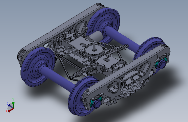The height and width of the screenshot is (122, 188).
Task: Select the vertical center pin on the bolster
Action: coord(94,47)
